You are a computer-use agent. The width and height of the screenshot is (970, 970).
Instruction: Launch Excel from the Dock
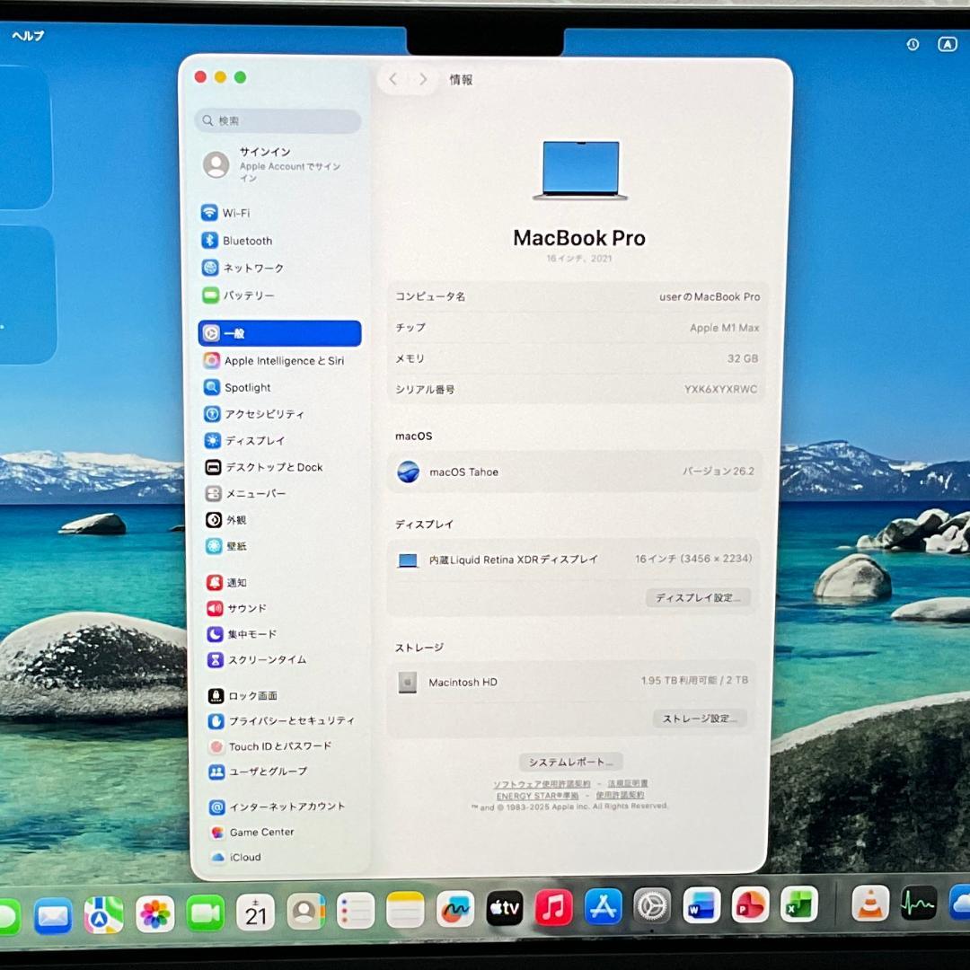tap(799, 904)
